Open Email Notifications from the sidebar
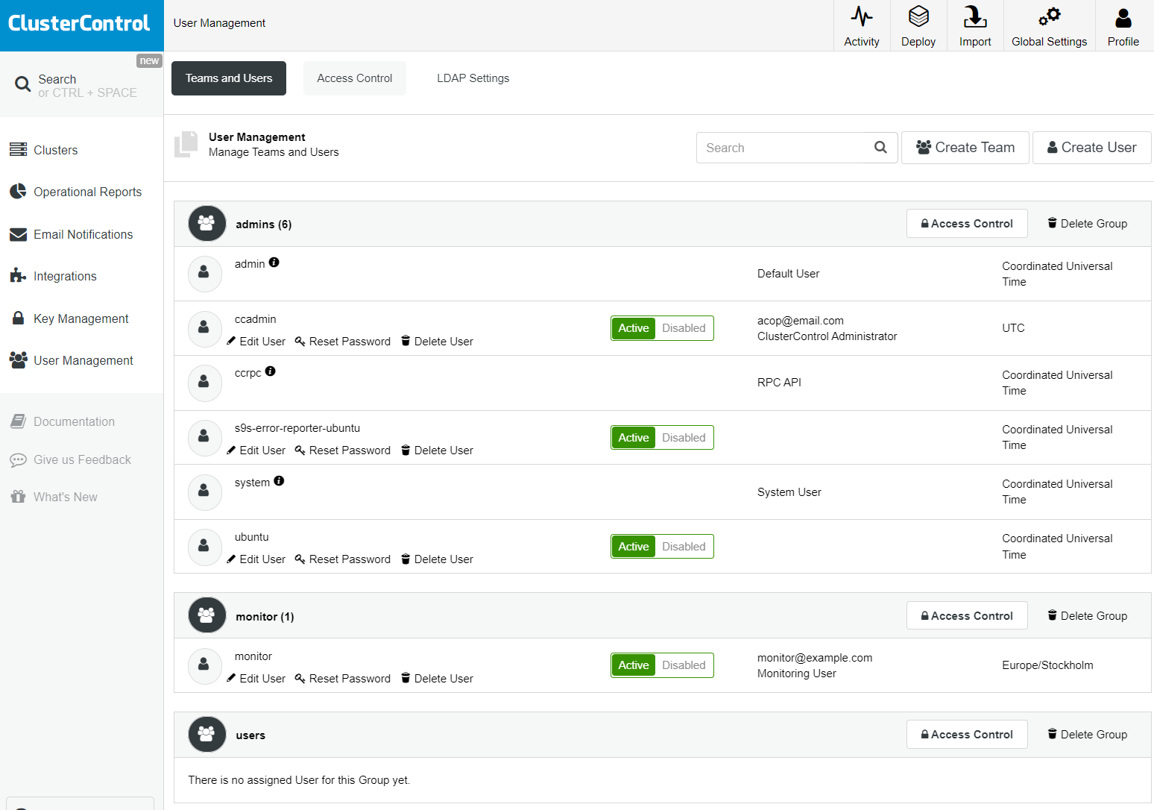The height and width of the screenshot is (810, 1154). point(82,234)
